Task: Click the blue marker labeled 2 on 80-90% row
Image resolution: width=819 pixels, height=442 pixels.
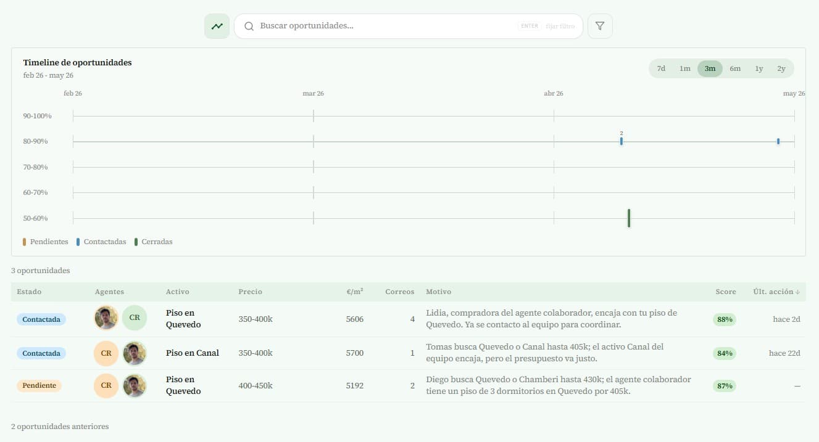Action: [x=622, y=141]
